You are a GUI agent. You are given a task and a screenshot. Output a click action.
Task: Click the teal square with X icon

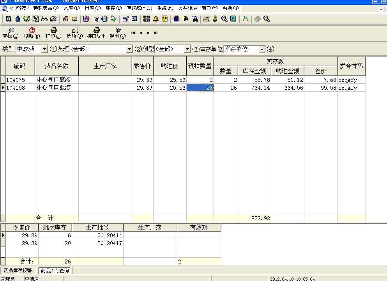click(233, 19)
